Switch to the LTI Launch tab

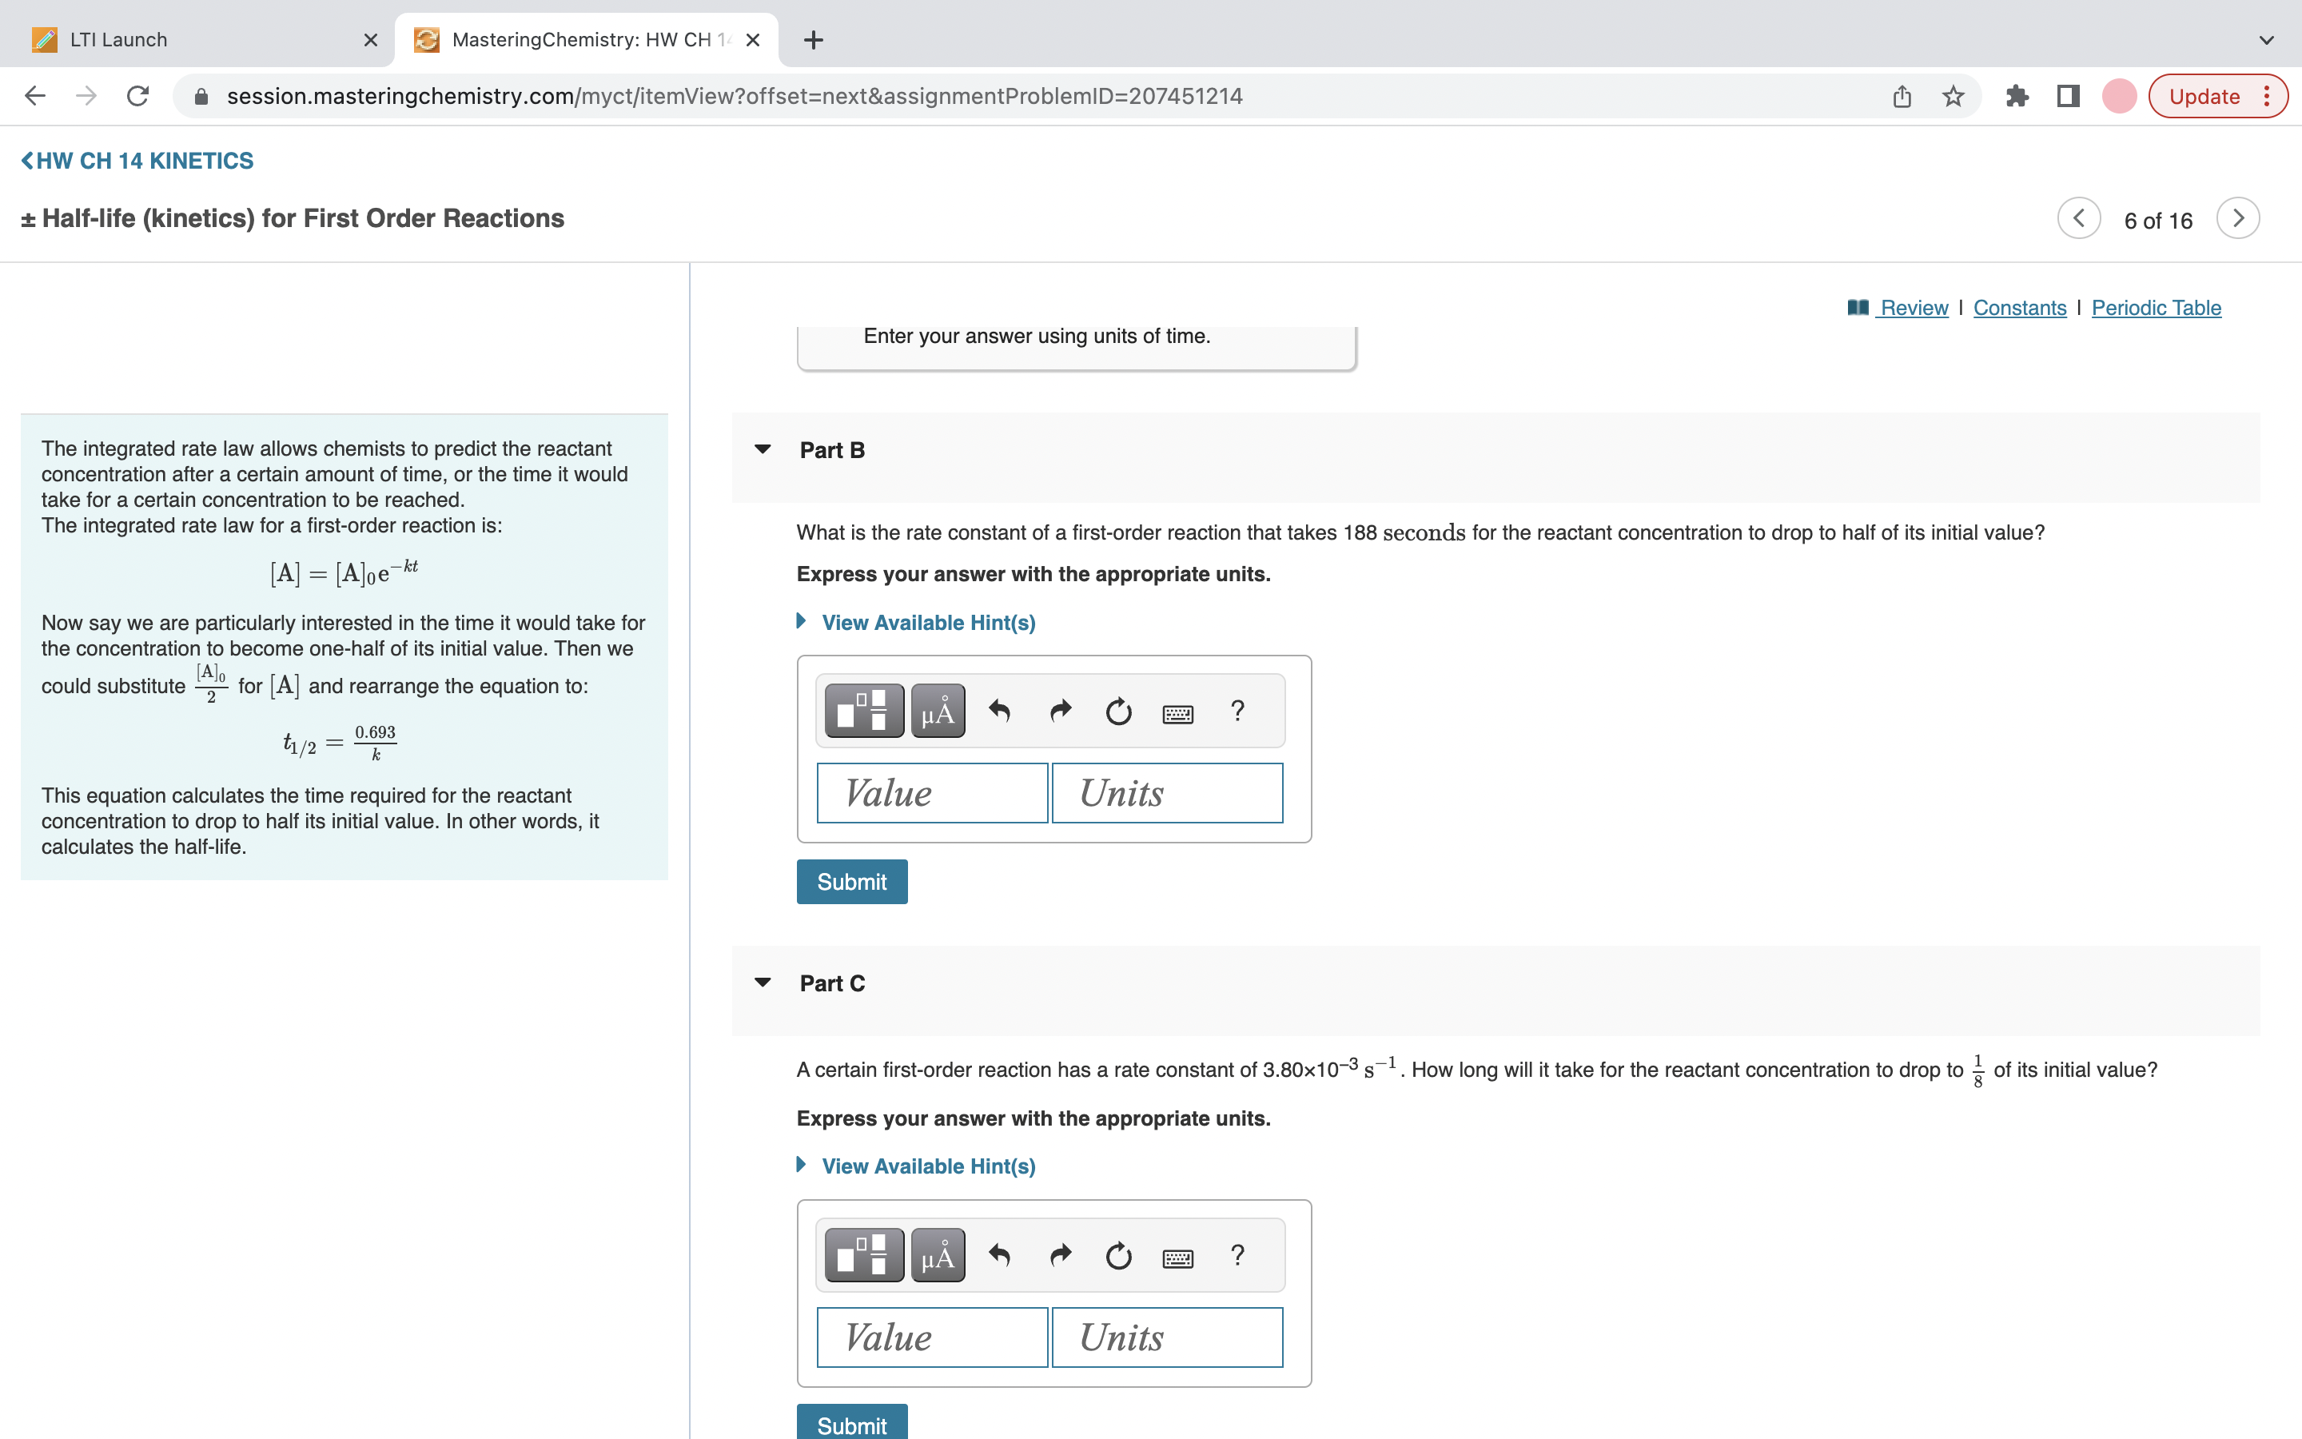pyautogui.click(x=119, y=40)
